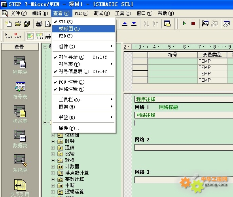Click the Upload (blue up arrow) icon
233x197 pixels.
pos(125,24)
